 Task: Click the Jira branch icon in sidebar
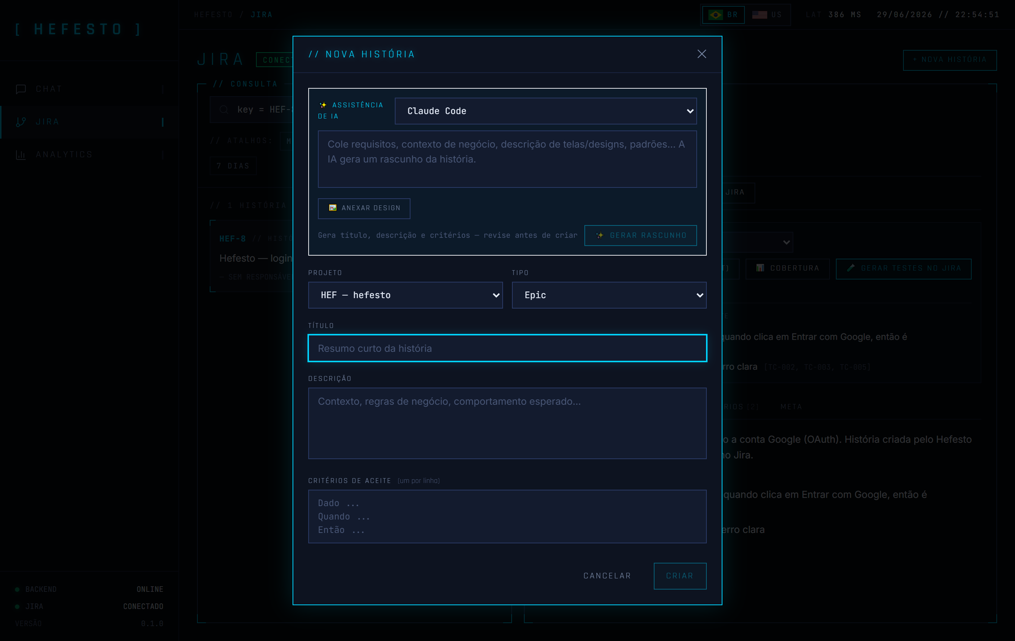(21, 122)
